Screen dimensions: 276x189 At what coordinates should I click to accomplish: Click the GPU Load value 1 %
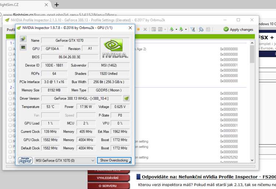click(50, 123)
